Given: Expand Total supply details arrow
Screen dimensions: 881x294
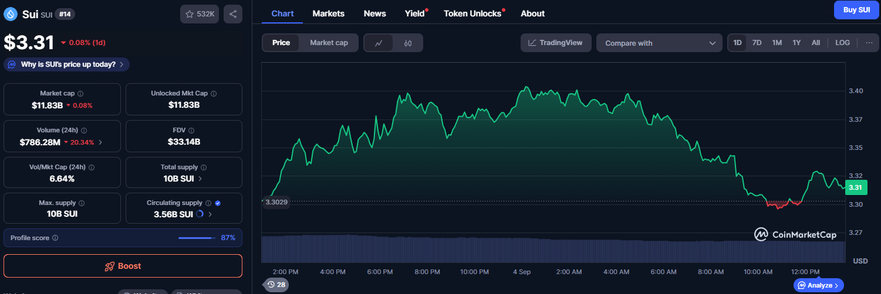Looking at the screenshot, I should coord(200,179).
